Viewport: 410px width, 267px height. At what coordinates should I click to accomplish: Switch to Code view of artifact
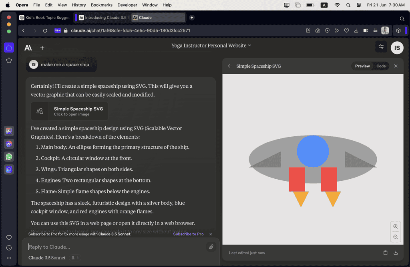[381, 66]
